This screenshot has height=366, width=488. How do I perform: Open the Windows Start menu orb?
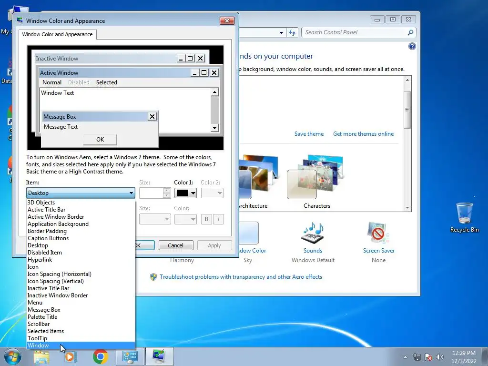[12, 356]
